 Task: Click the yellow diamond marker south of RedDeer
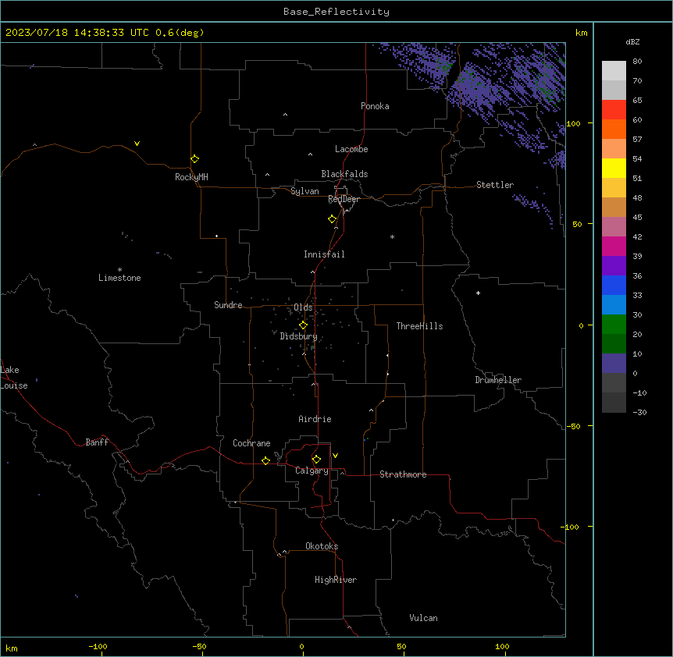click(x=333, y=219)
